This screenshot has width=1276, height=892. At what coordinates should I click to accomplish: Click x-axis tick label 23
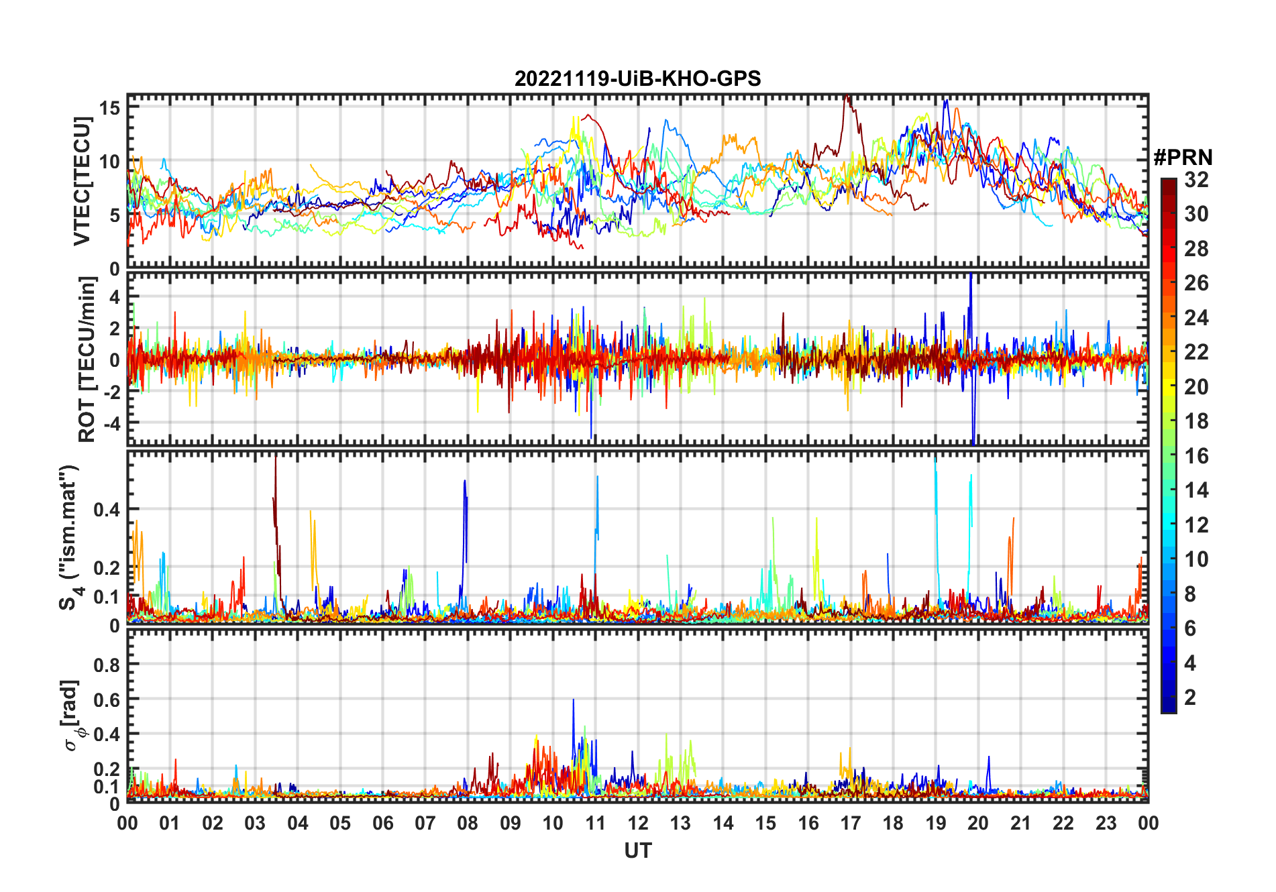click(x=1106, y=823)
